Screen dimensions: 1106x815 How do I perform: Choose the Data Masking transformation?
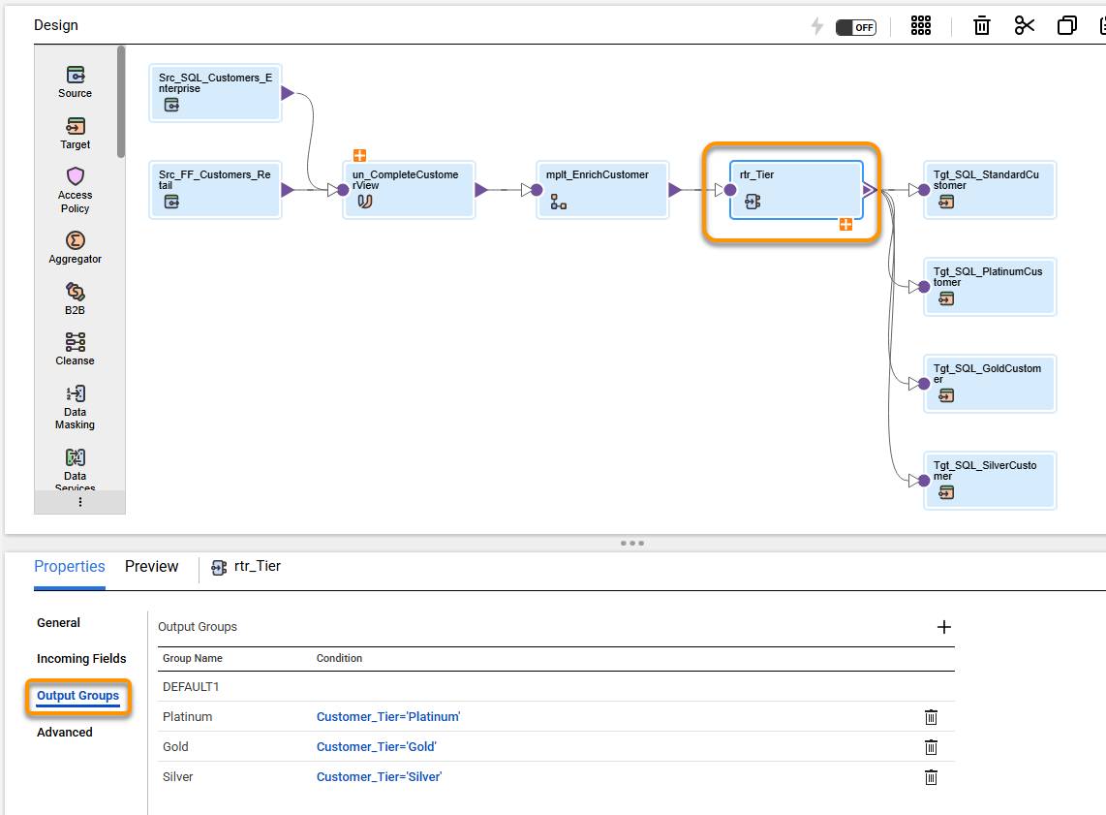point(75,406)
